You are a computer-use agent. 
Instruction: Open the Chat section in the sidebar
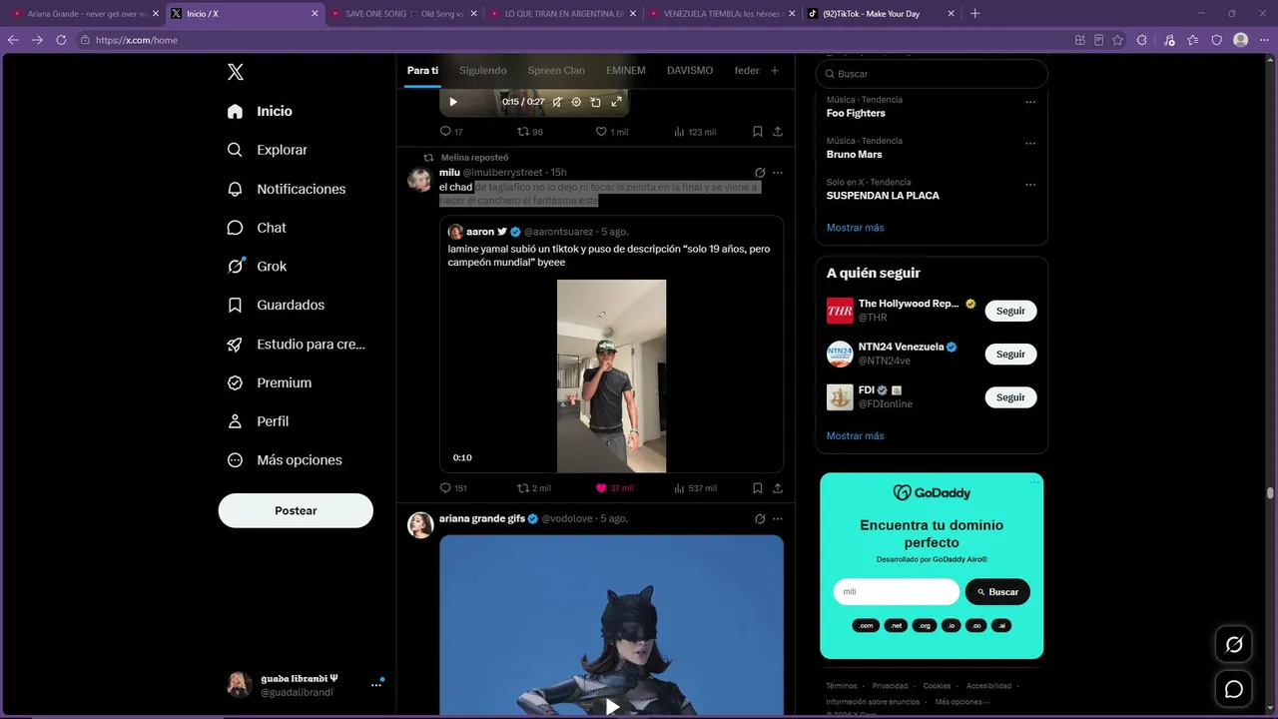click(x=257, y=228)
